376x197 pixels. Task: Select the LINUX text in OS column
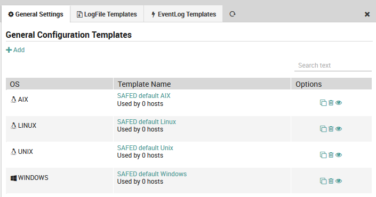point(27,126)
